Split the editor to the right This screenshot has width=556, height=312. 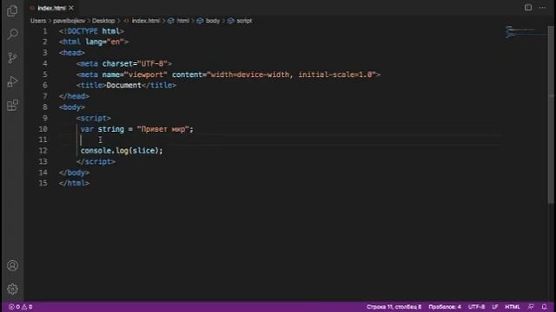point(528,8)
